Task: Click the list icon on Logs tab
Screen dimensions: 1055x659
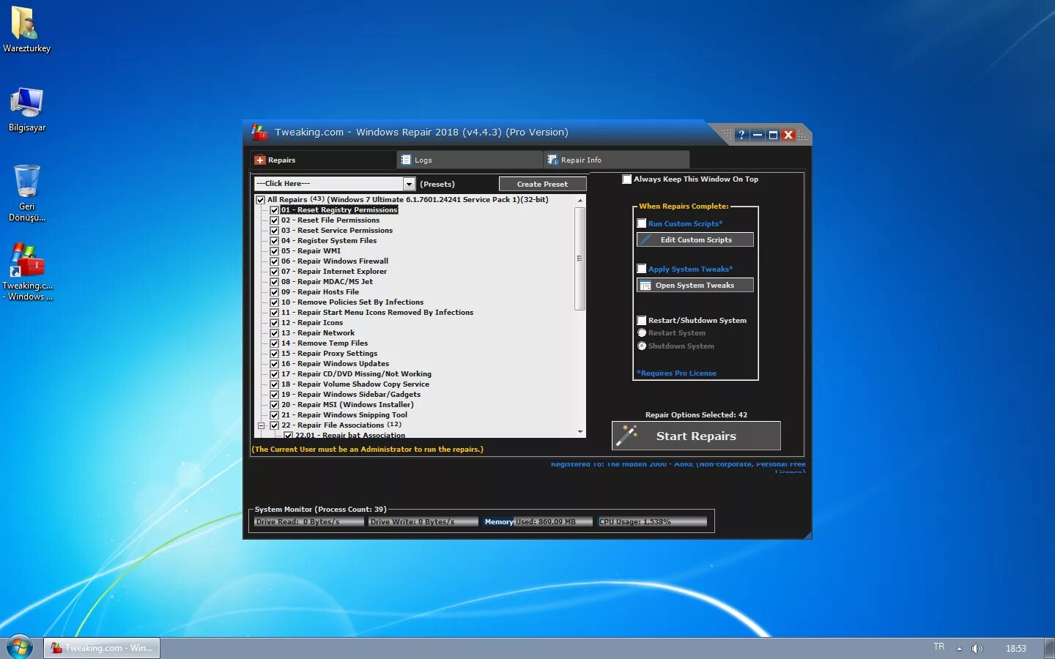Action: point(406,160)
